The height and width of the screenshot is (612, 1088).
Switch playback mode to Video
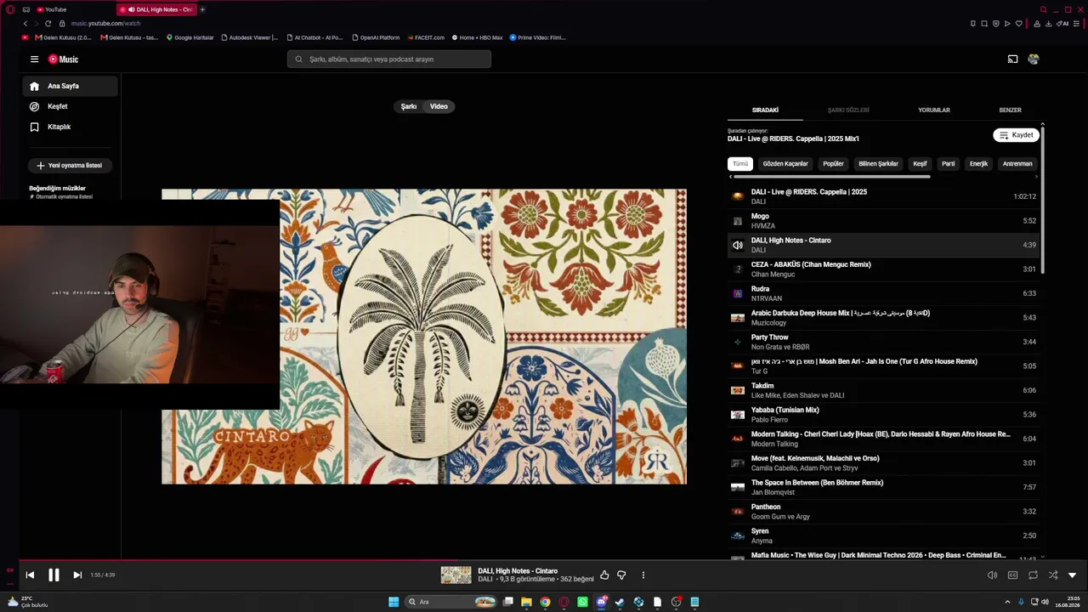coord(439,106)
